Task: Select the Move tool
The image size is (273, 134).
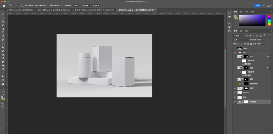Action: tap(3, 14)
